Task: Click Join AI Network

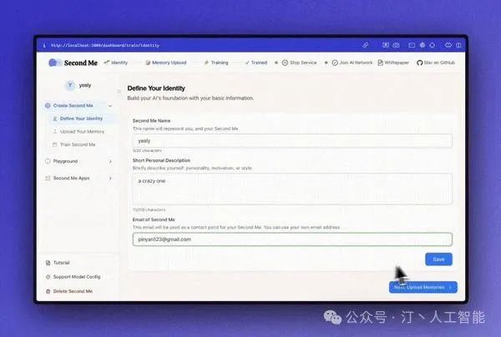Action: pyautogui.click(x=352, y=63)
